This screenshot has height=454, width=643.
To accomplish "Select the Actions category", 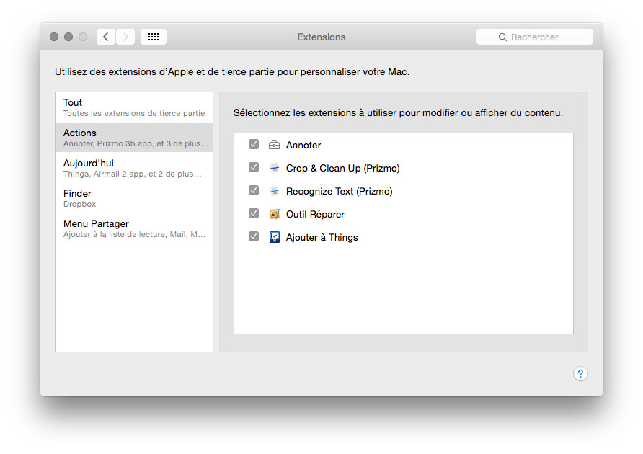I will click(x=134, y=138).
